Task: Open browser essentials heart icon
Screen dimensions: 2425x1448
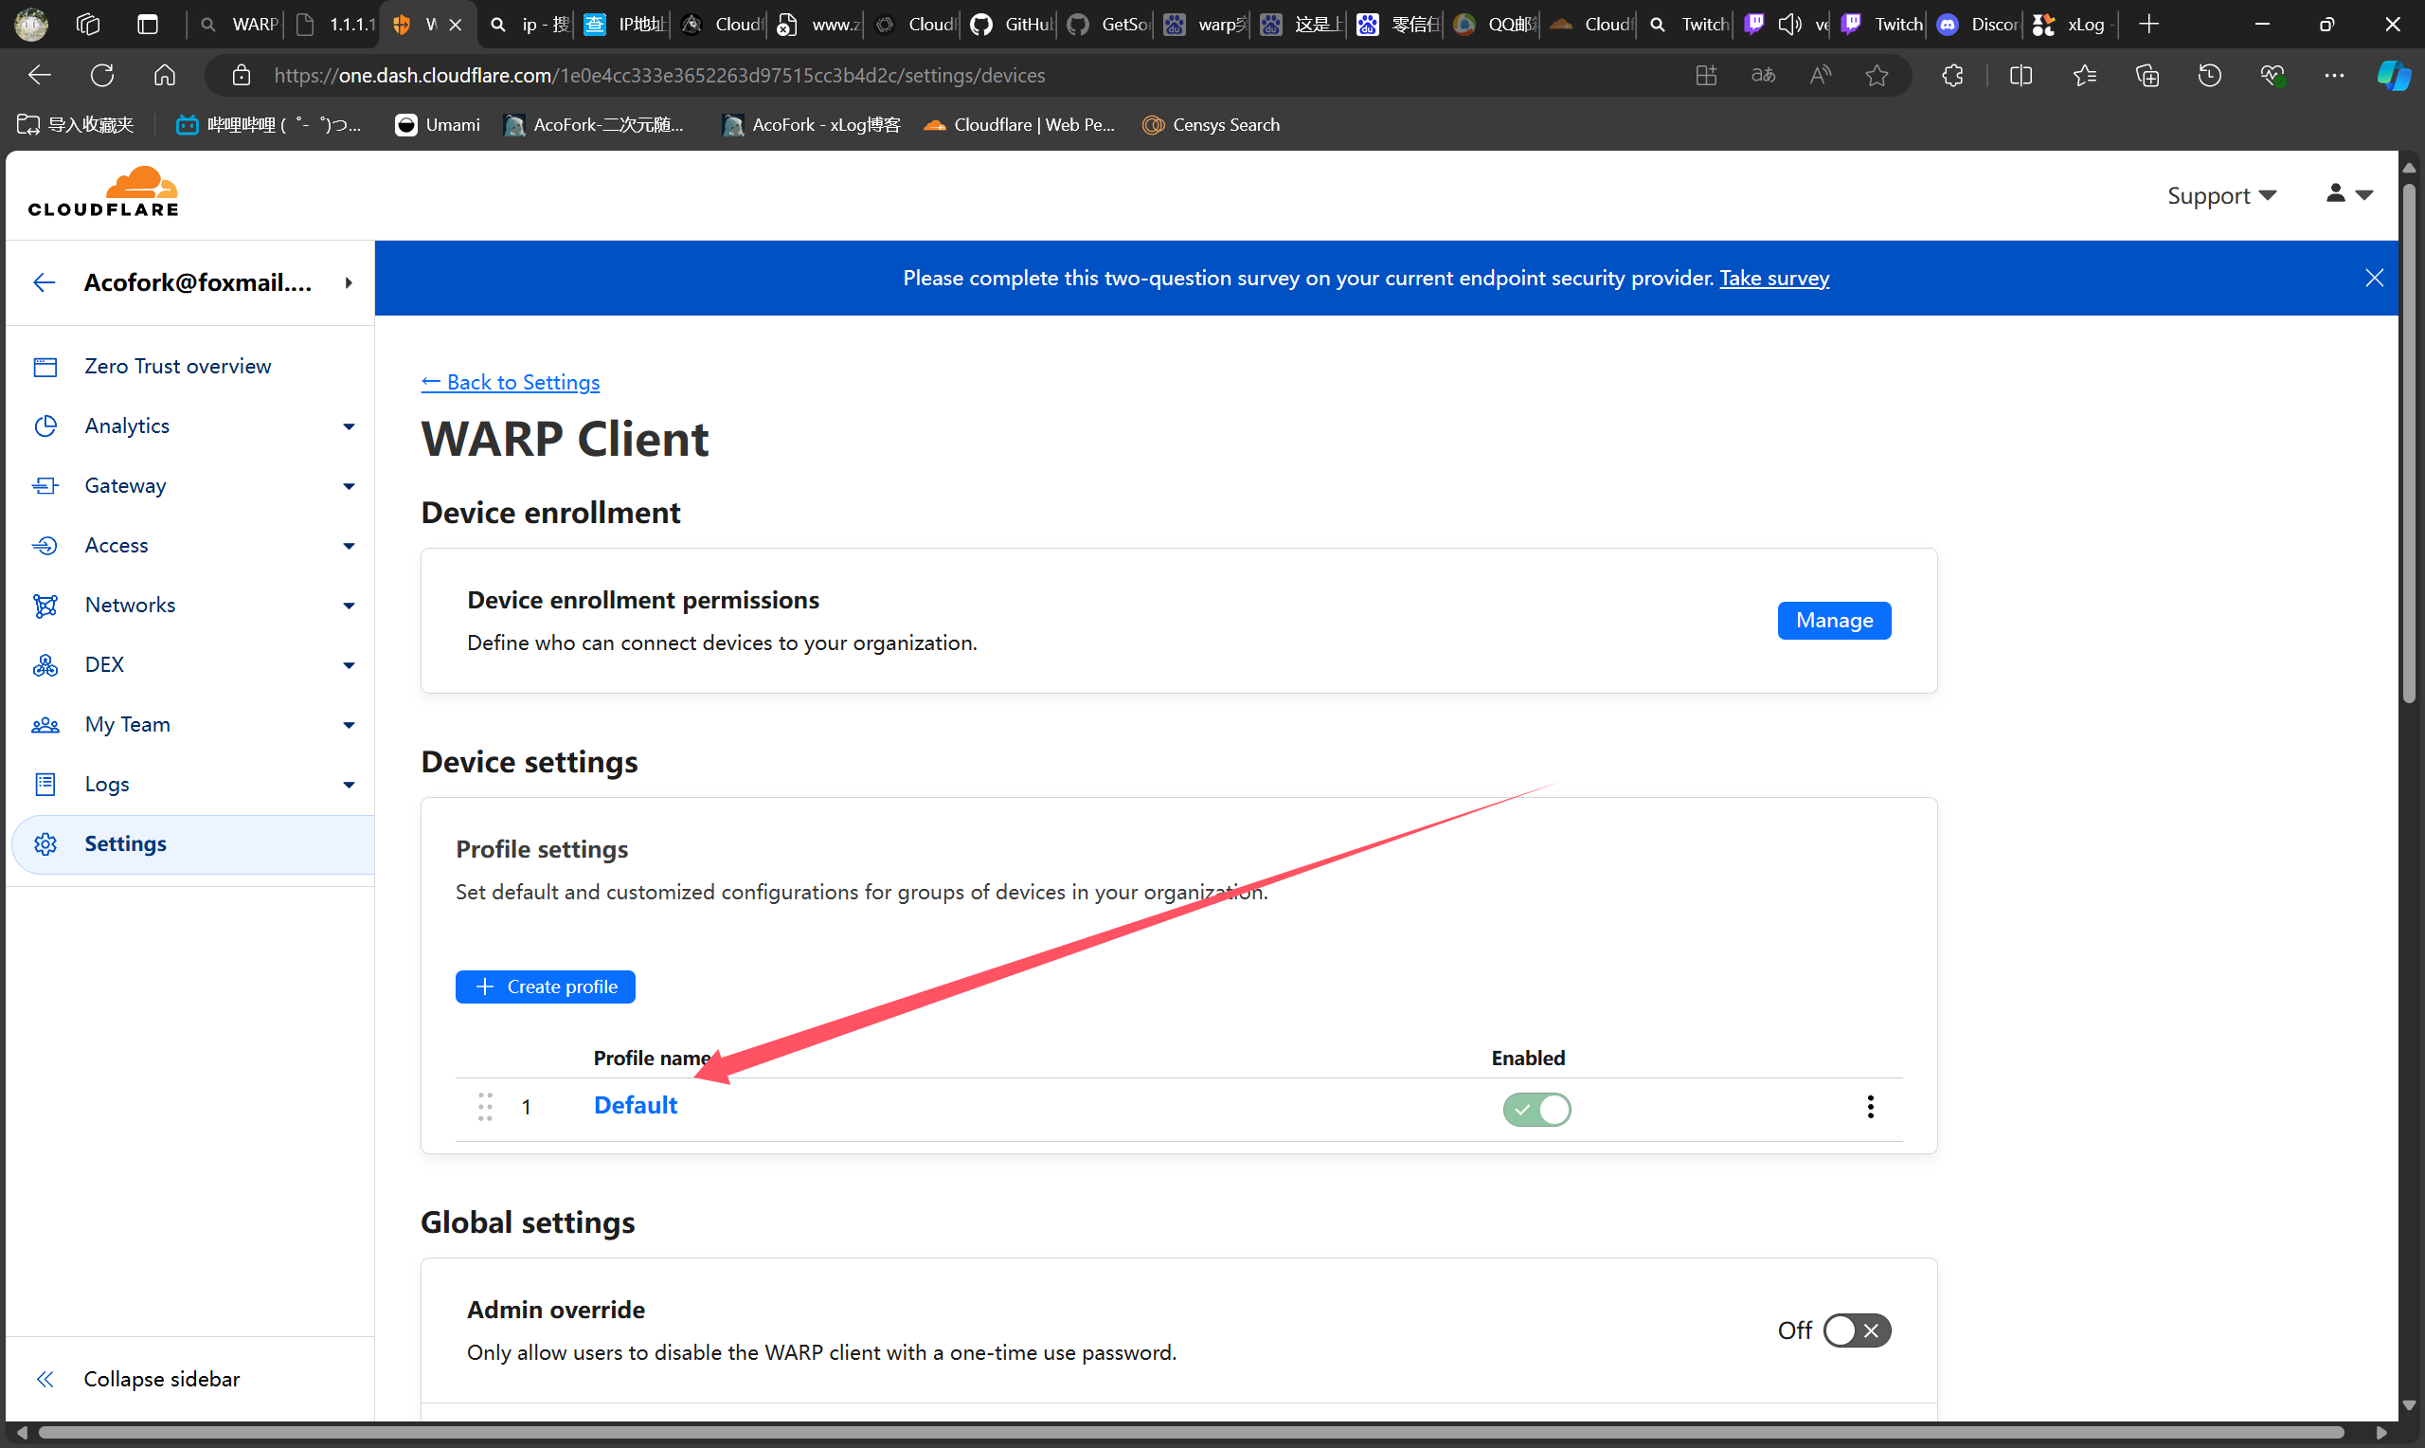Action: (2272, 75)
